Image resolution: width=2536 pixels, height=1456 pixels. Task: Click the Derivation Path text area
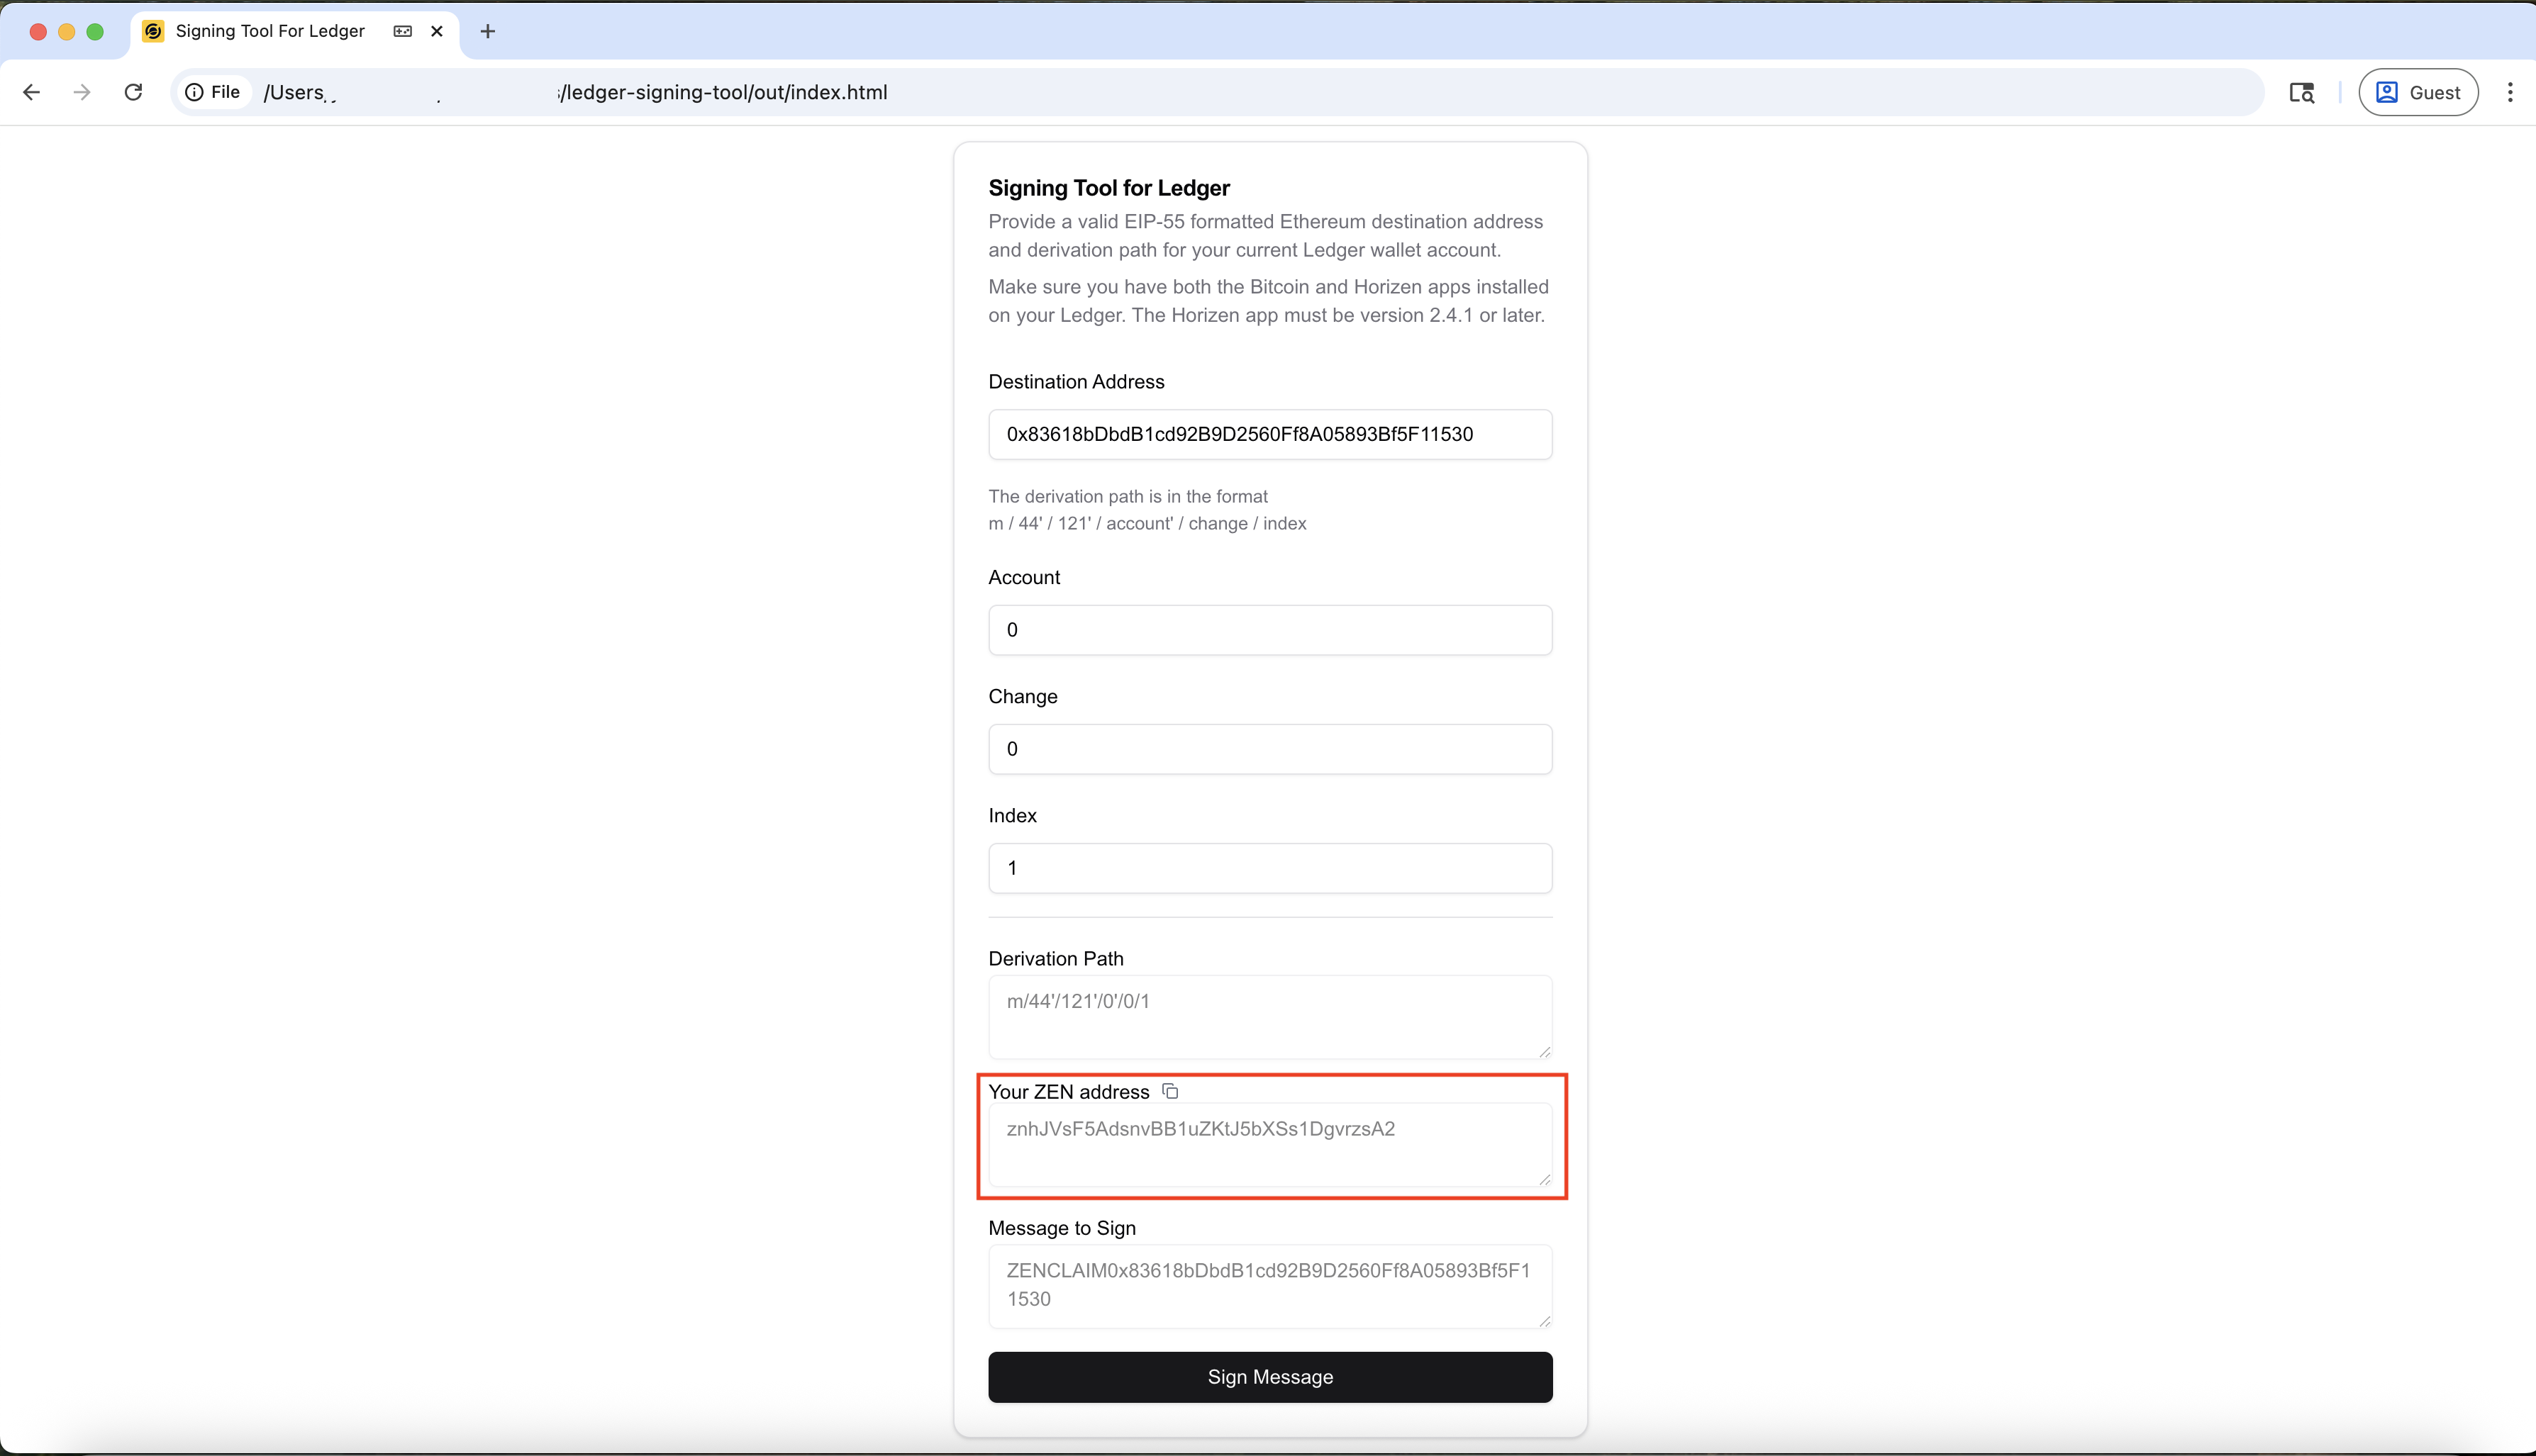click(x=1269, y=1016)
